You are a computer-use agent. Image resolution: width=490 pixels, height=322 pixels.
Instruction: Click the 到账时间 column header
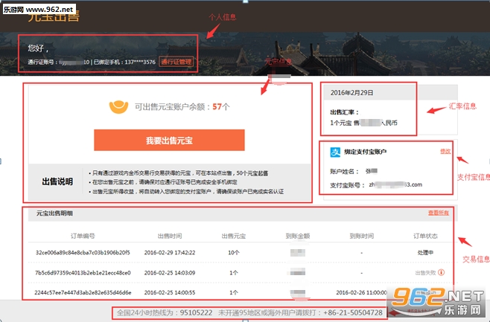pos(362,236)
